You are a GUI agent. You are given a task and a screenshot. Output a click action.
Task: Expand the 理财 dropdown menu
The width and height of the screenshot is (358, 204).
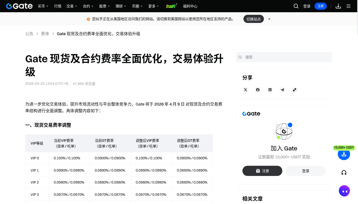121,6
